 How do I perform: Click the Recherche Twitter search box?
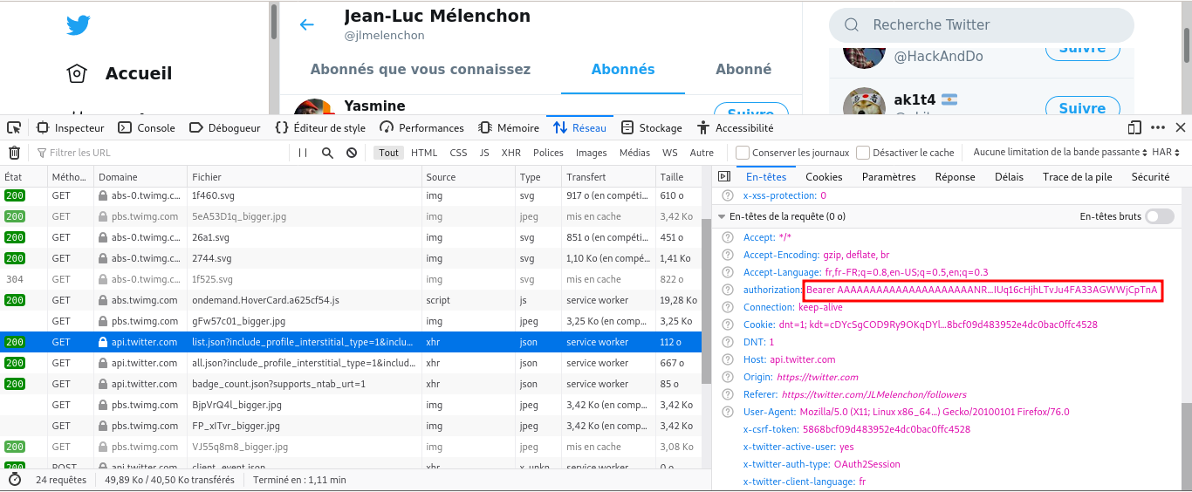(x=982, y=25)
